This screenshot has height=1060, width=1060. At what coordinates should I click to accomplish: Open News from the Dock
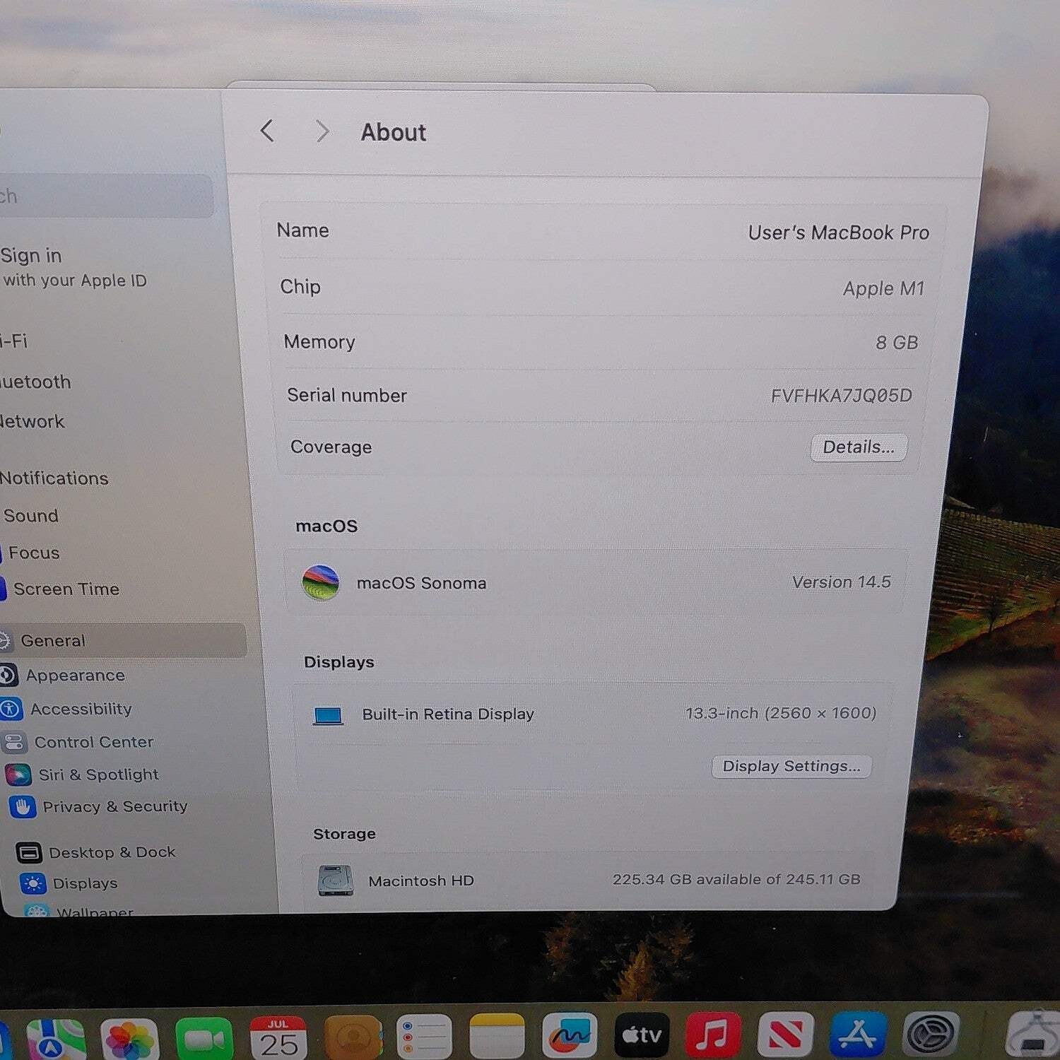pyautogui.click(x=786, y=1034)
